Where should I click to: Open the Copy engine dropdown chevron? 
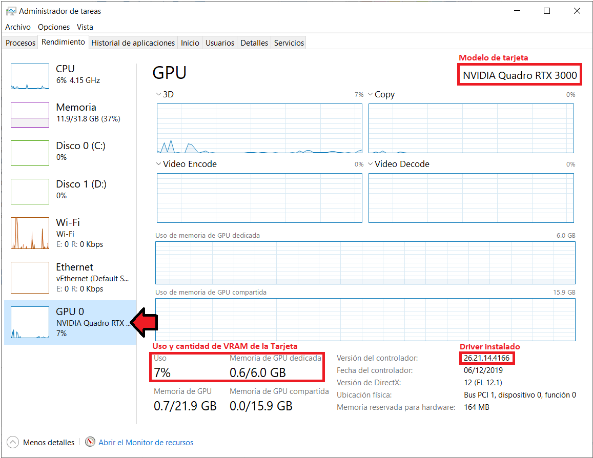(x=370, y=94)
